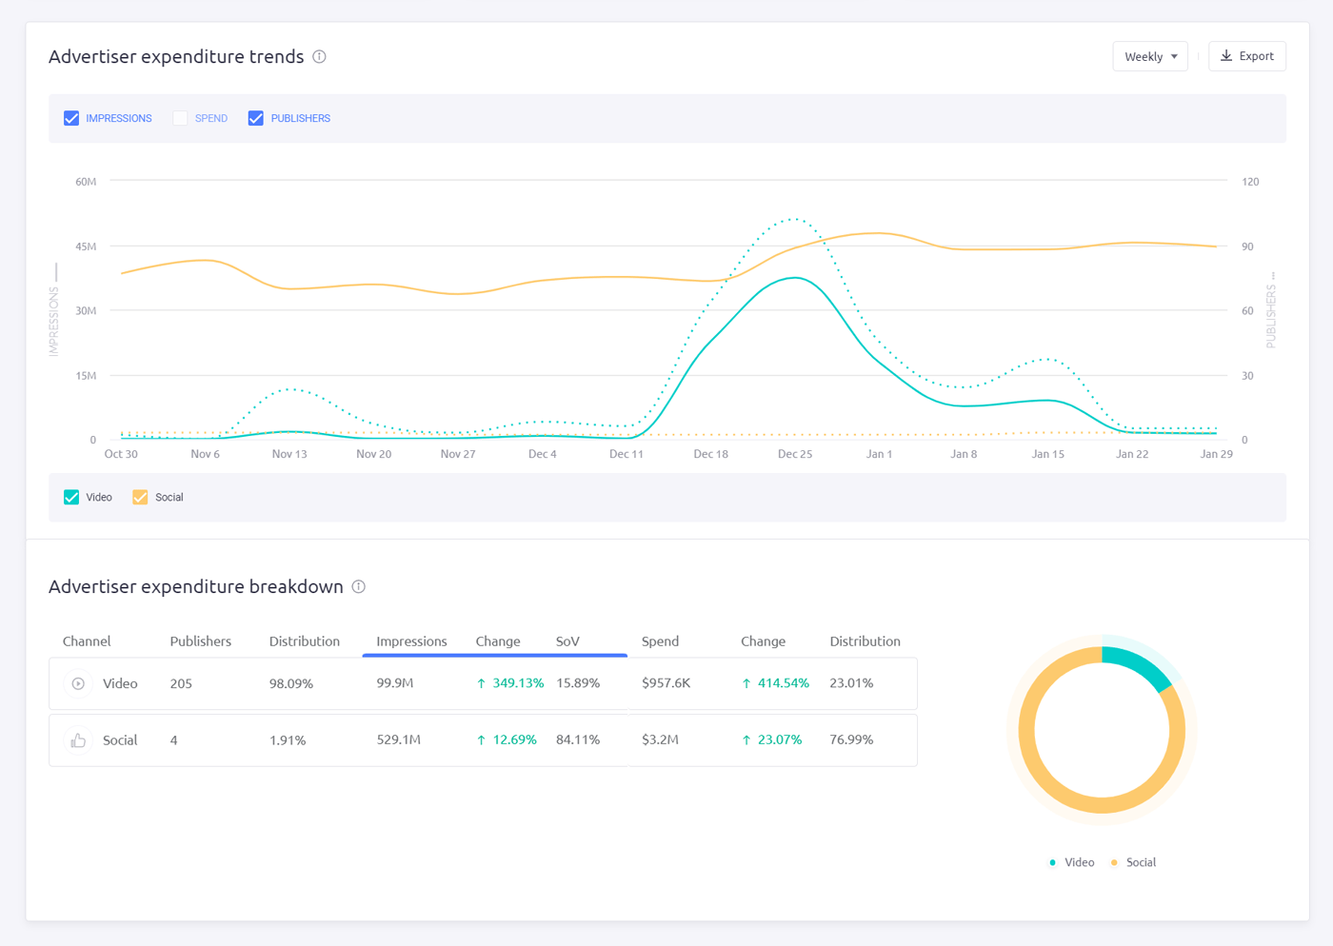Viewport: 1333px width, 946px height.
Task: Open the info tooltip beside Advertiser expenditure trends
Action: click(x=320, y=57)
